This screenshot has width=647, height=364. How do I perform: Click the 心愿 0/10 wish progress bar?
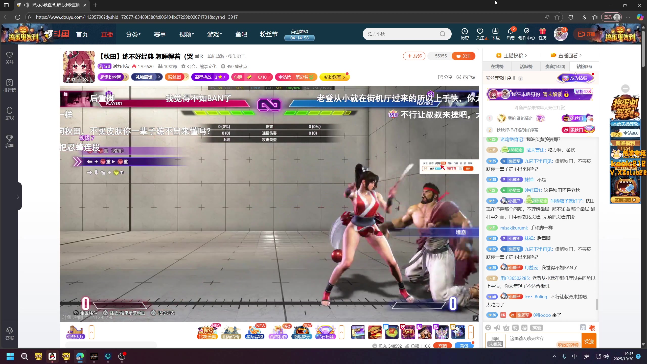click(252, 77)
